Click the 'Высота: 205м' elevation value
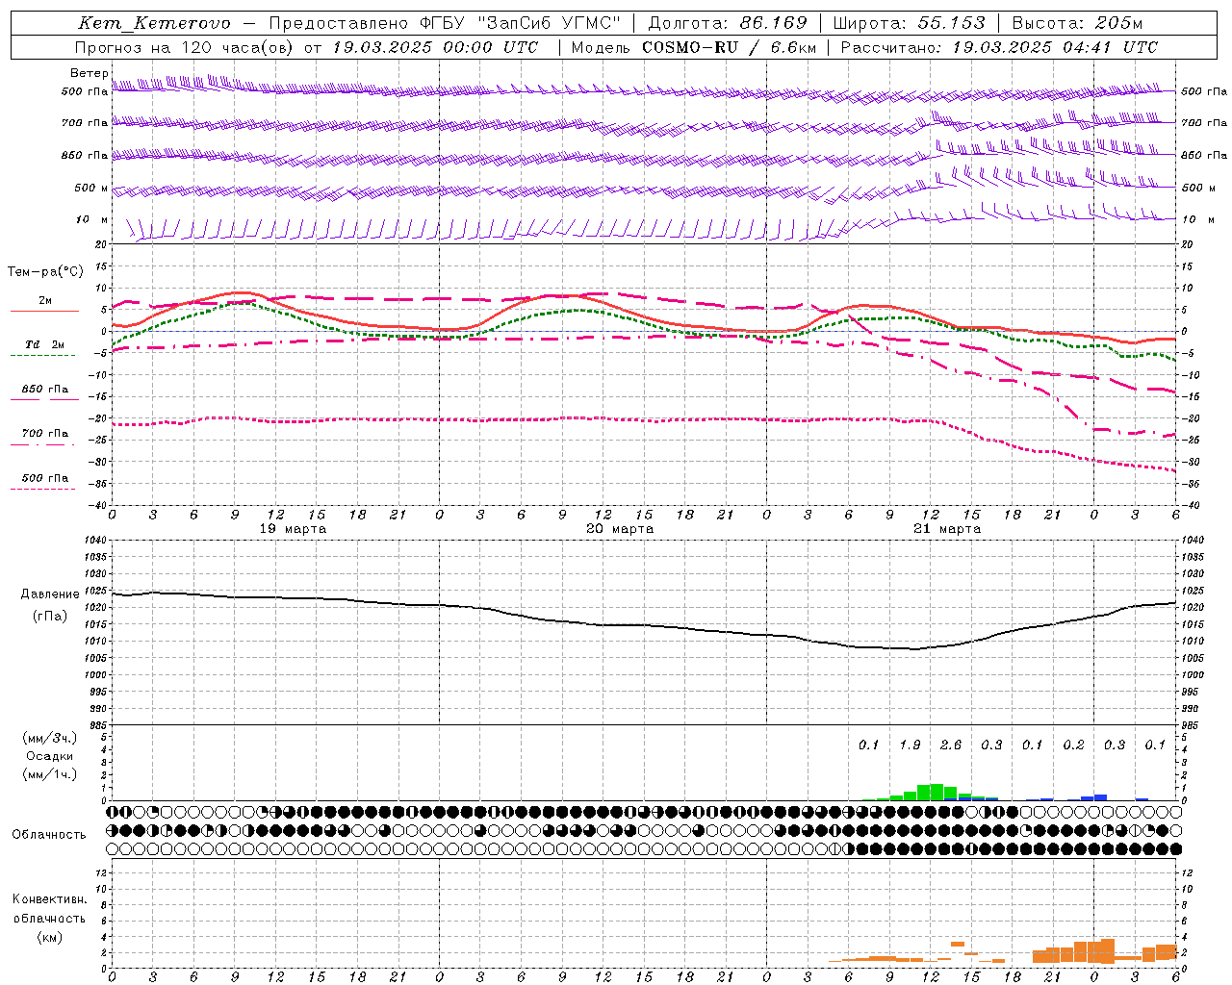Viewport: 1232px width, 985px height. click(x=1077, y=23)
